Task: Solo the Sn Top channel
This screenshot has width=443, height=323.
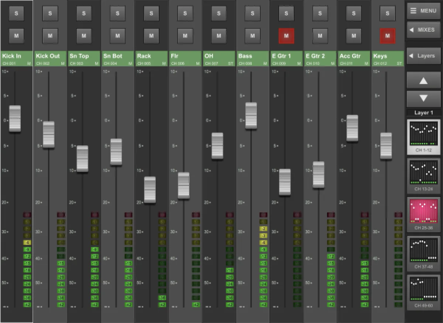Action: [x=84, y=13]
